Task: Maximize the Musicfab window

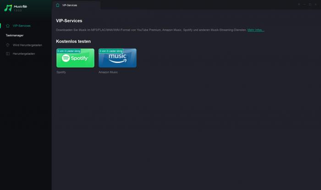Action: point(310,4)
